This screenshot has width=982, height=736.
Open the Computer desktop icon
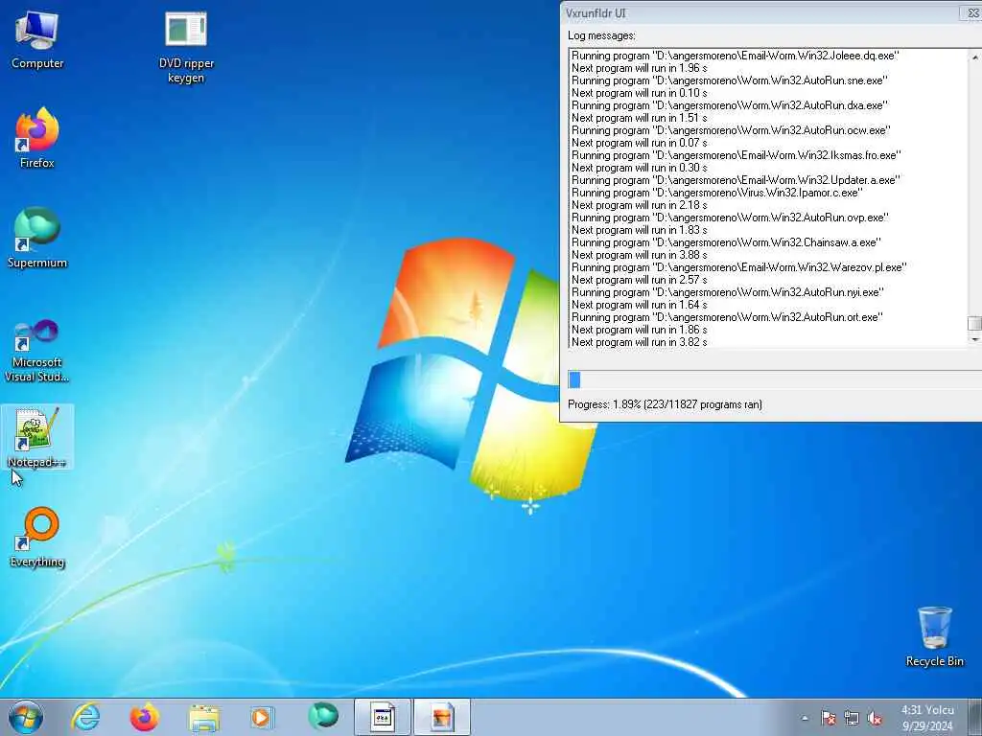(x=37, y=38)
